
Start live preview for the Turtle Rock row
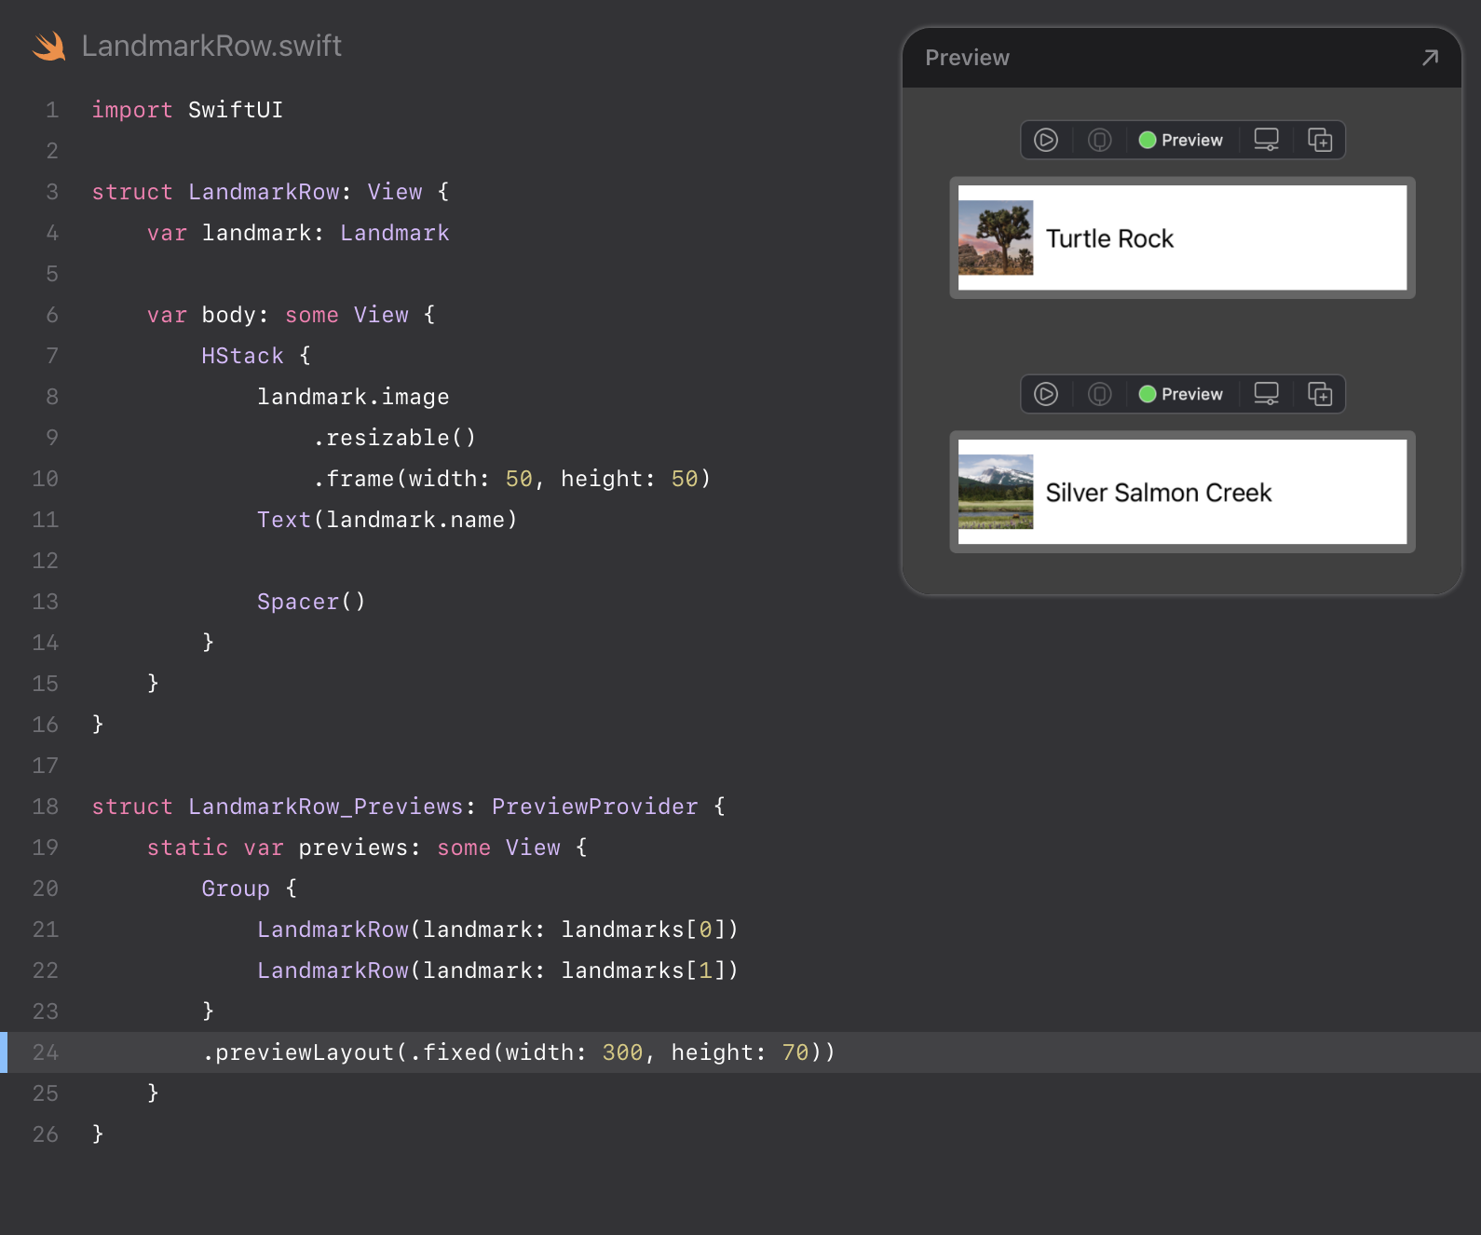1046,140
